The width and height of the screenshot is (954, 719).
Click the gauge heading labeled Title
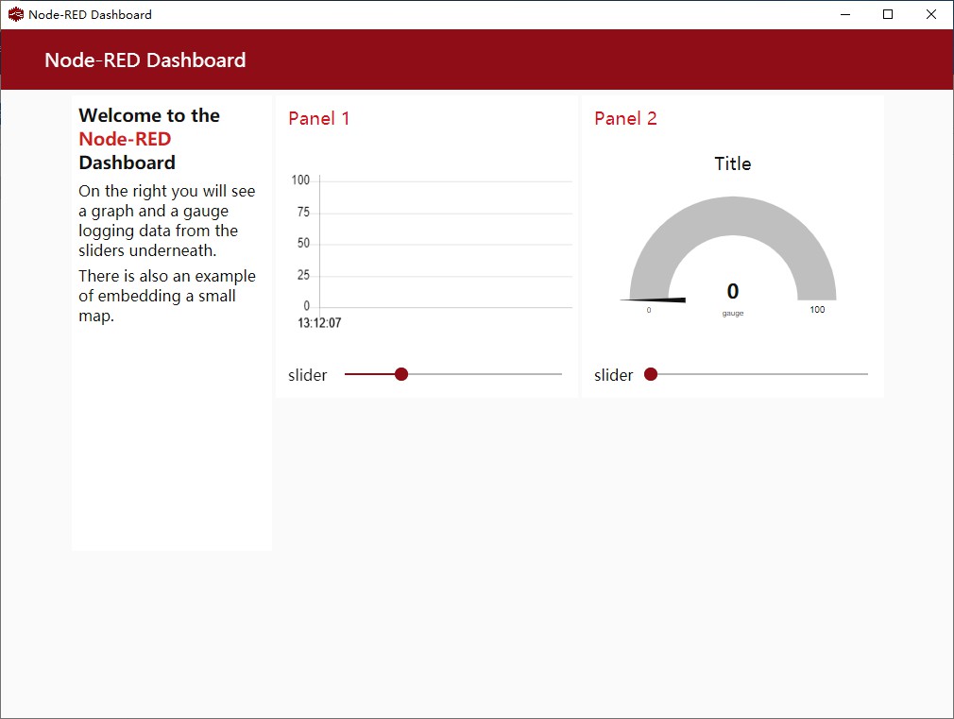[x=733, y=163]
